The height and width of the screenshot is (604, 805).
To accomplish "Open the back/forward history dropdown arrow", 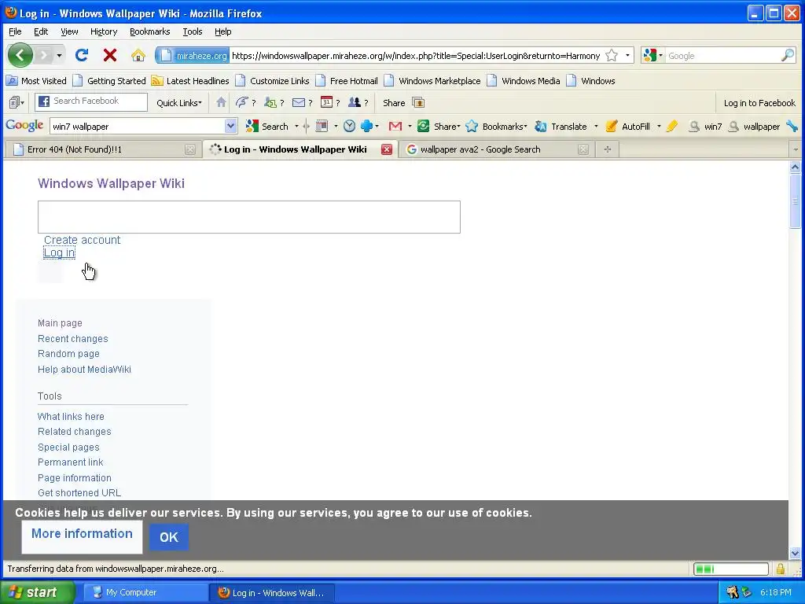I will point(60,55).
